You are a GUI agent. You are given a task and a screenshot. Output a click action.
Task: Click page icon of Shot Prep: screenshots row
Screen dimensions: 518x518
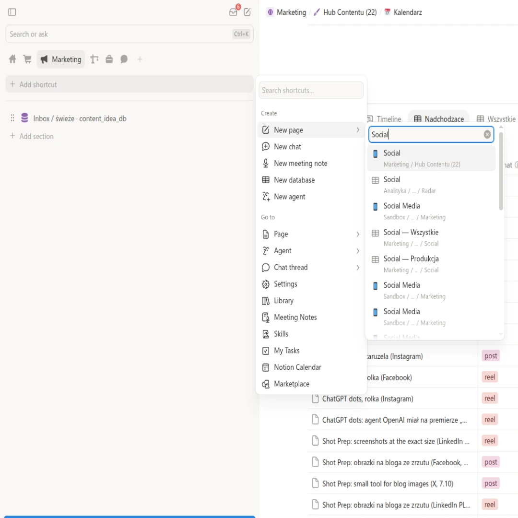pos(316,441)
